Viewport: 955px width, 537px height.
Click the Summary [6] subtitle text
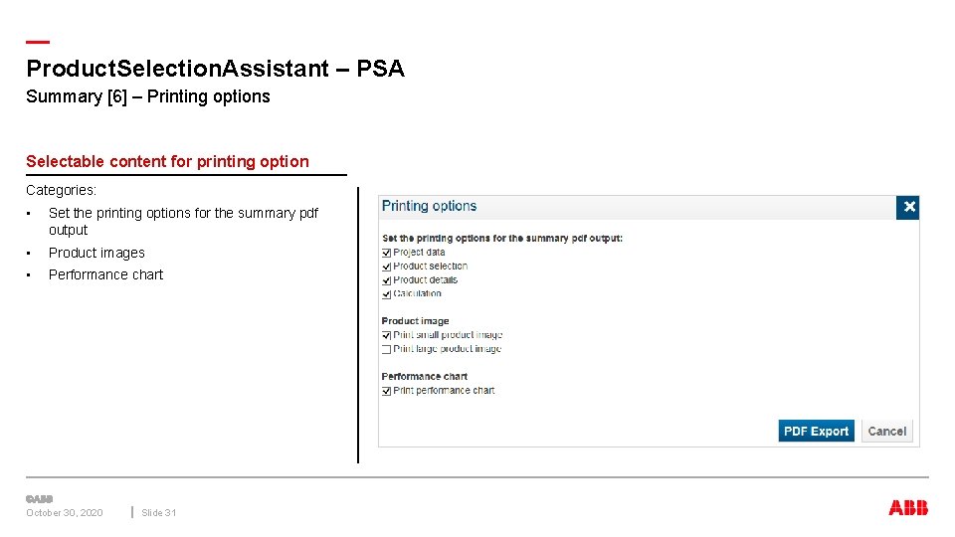pyautogui.click(x=148, y=96)
